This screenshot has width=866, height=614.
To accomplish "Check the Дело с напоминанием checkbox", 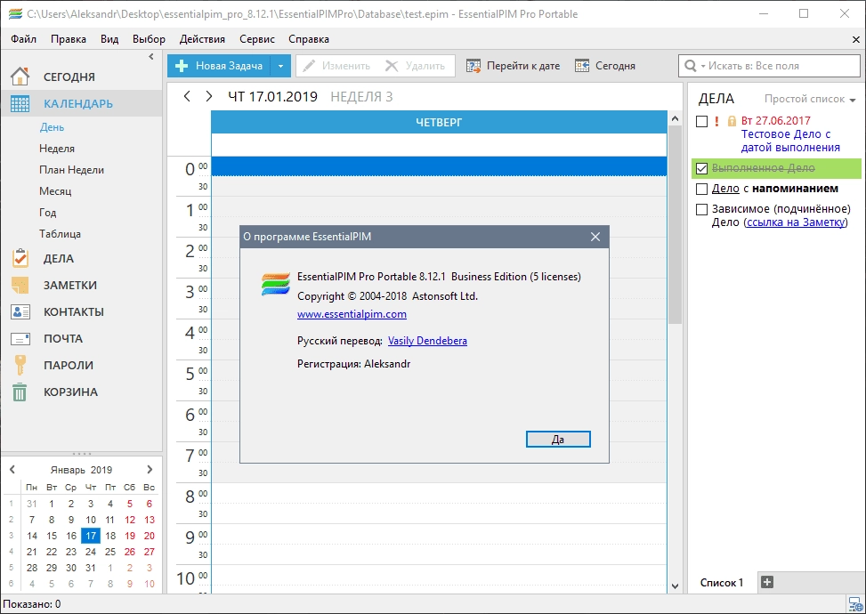I will [x=702, y=189].
